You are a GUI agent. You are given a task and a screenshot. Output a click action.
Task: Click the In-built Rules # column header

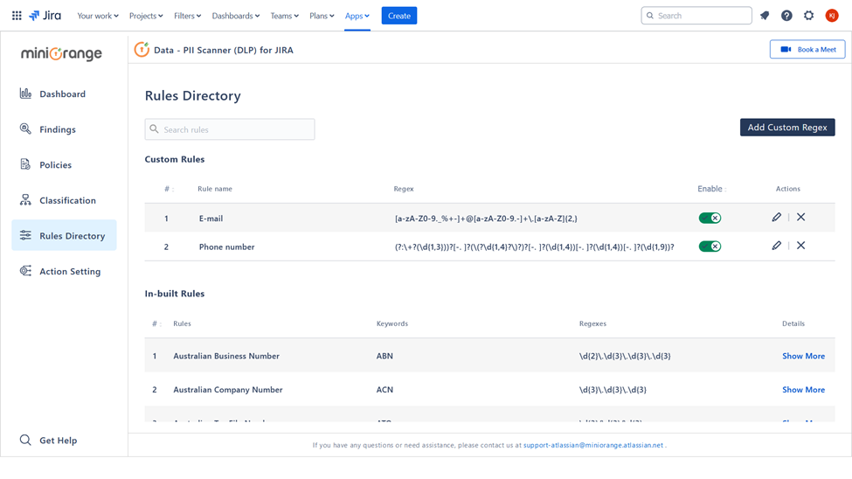click(x=156, y=323)
